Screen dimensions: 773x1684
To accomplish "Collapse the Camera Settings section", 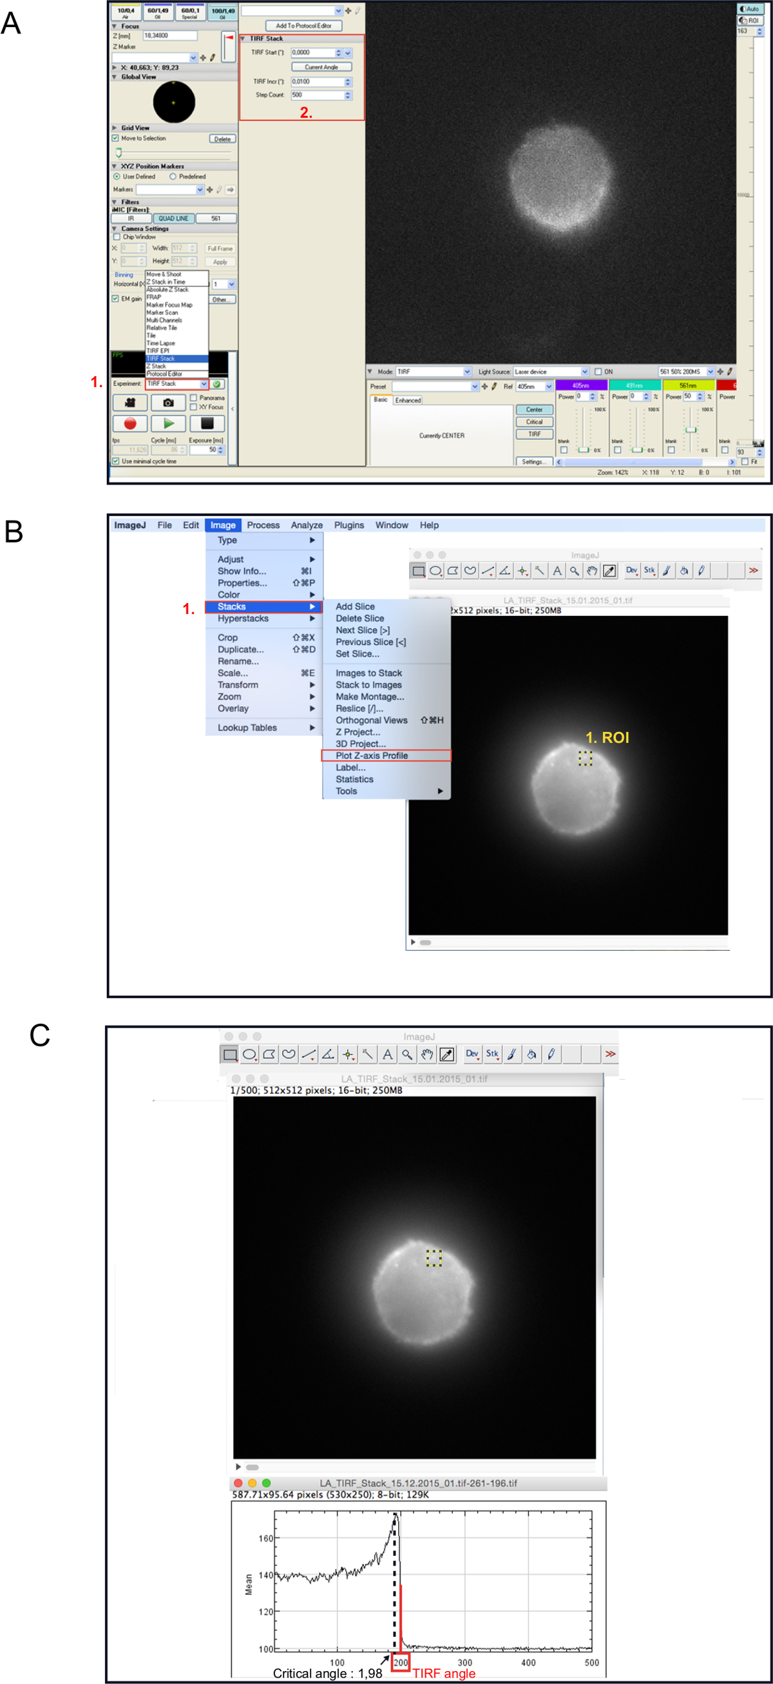I will click(115, 229).
